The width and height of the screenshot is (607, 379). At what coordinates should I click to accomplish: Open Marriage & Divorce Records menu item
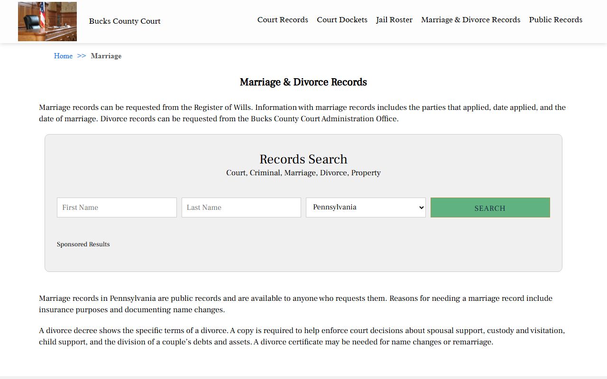pyautogui.click(x=470, y=20)
